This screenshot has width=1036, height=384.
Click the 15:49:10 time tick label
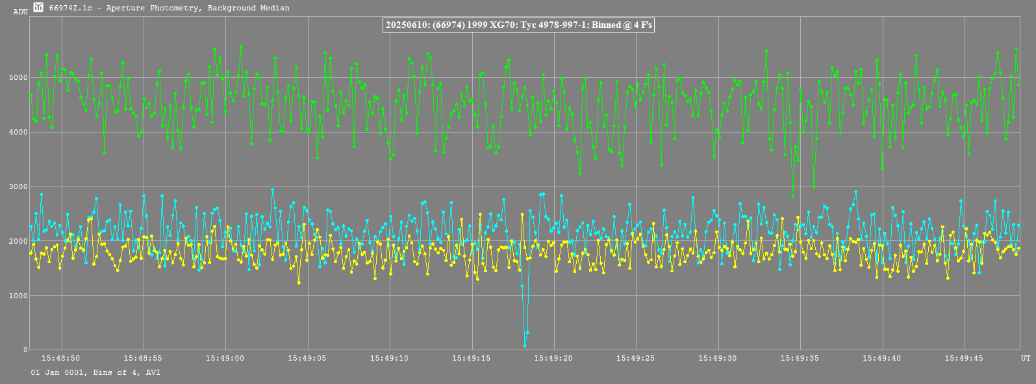(x=390, y=358)
